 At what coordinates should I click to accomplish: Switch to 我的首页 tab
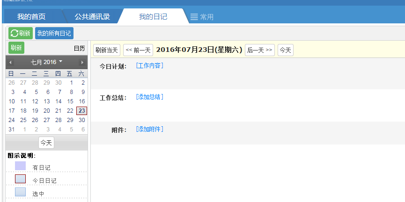pos(31,17)
